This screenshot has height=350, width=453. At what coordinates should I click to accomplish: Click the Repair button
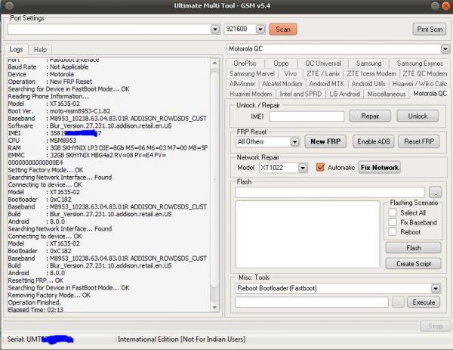370,116
